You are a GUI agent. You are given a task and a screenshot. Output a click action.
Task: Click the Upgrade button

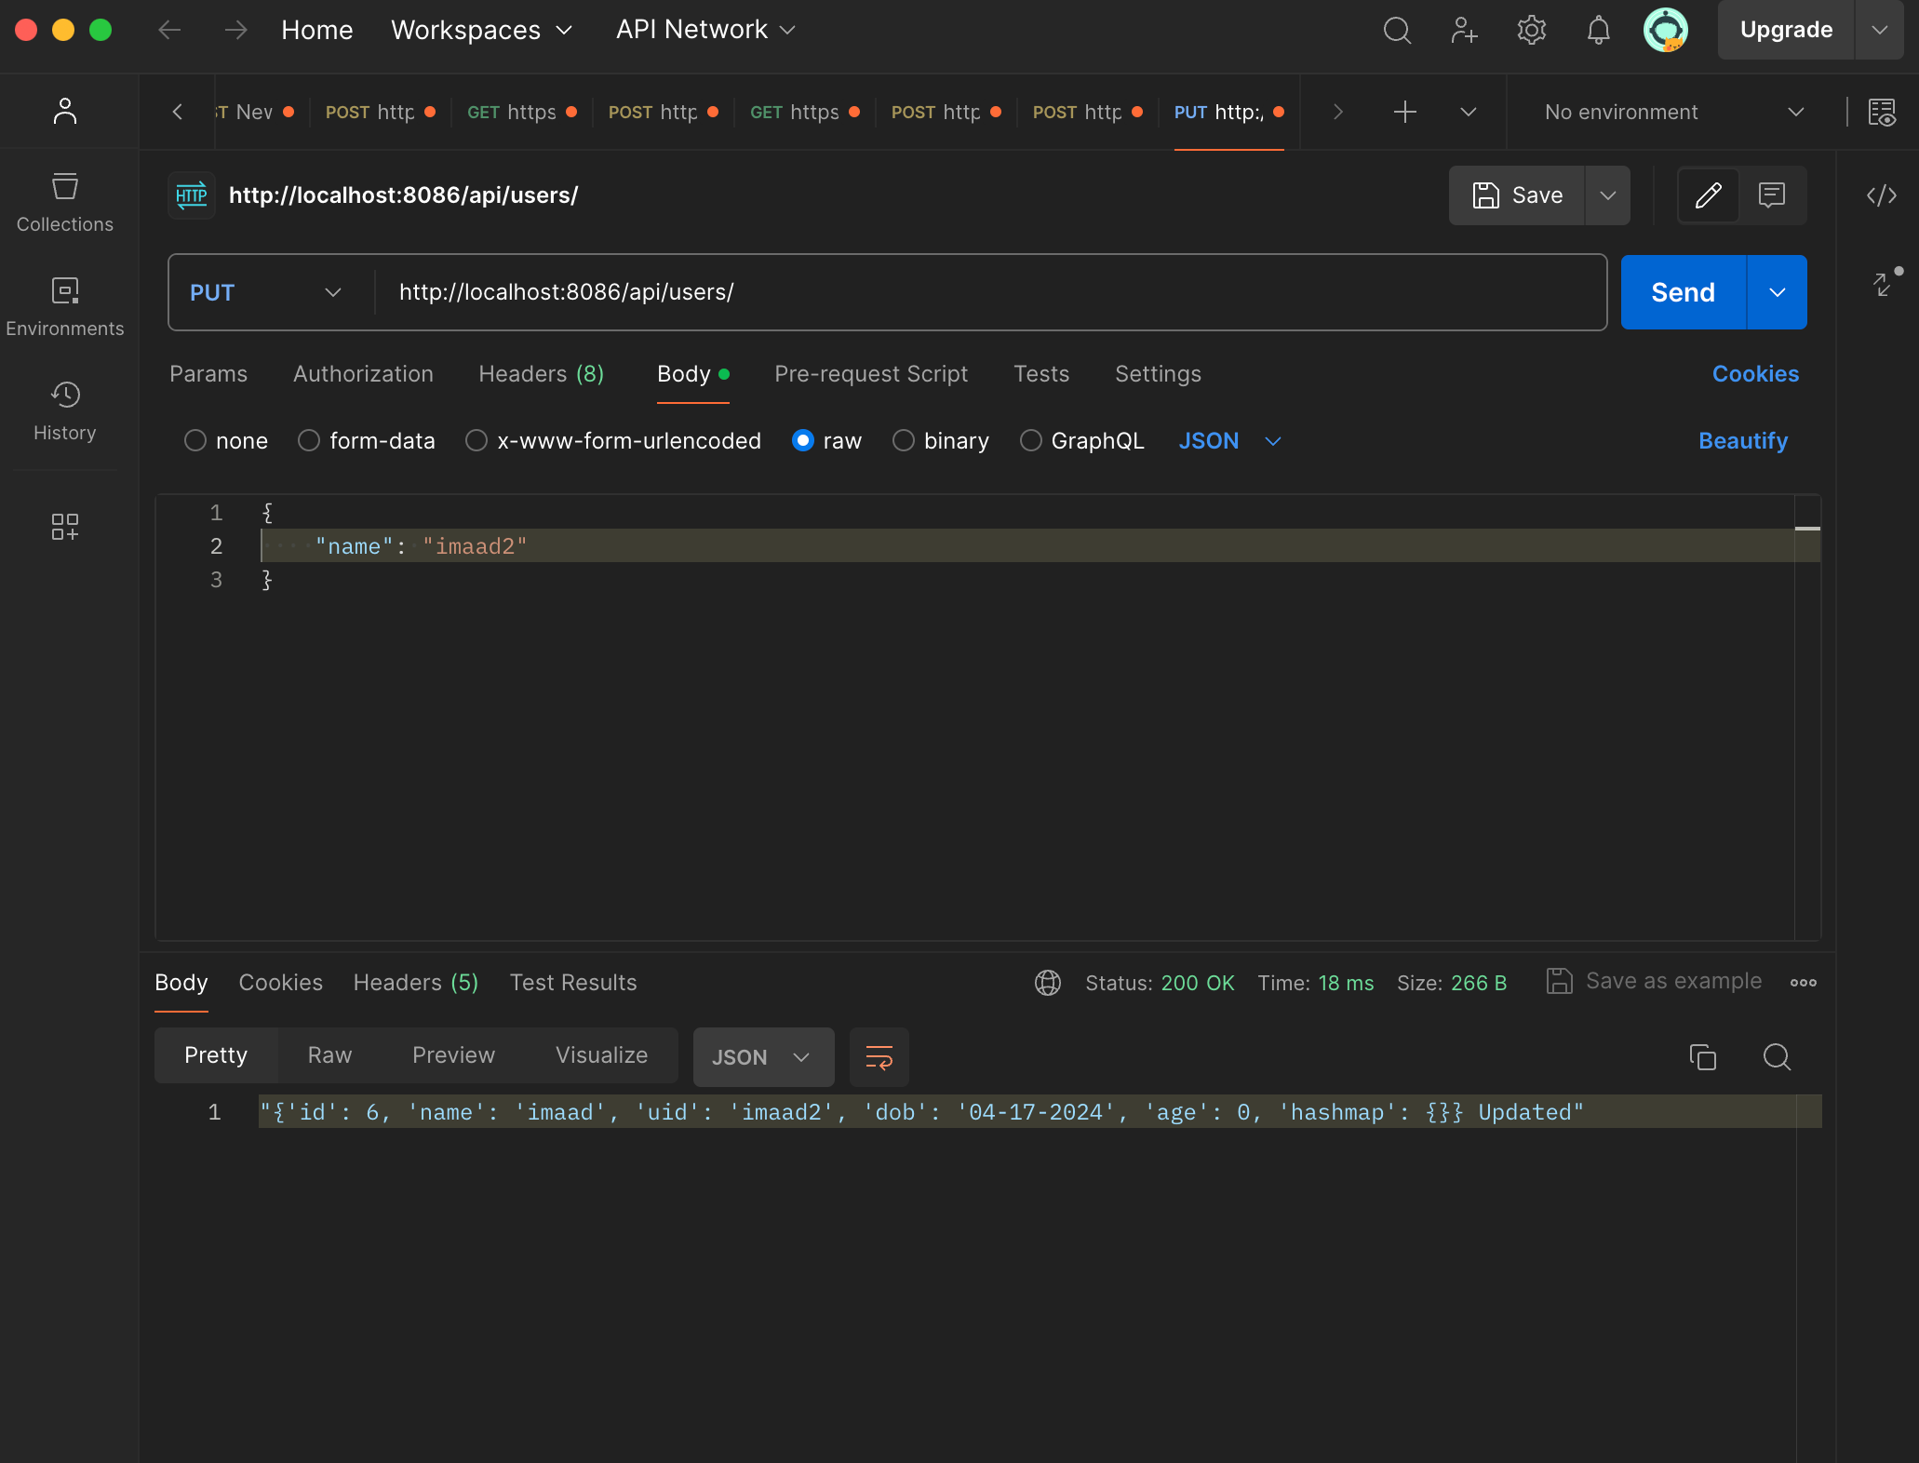(1786, 30)
